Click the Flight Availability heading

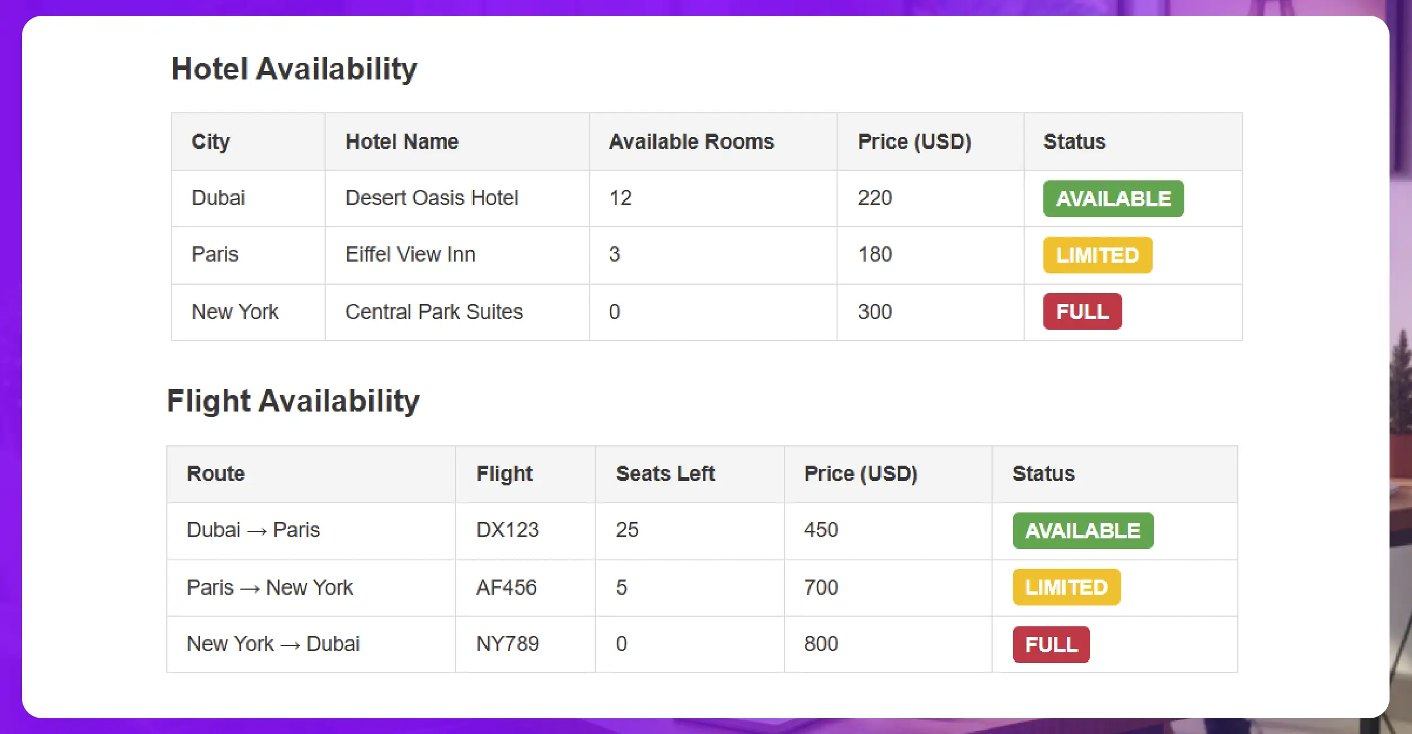[x=293, y=401]
